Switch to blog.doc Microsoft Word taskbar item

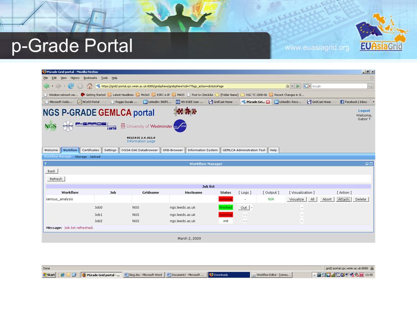click(x=144, y=275)
